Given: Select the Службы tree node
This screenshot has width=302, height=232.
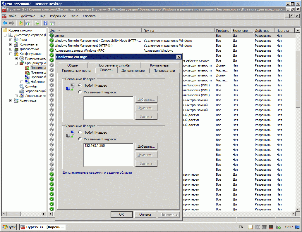Looking at the screenshot, I should tap(31, 86).
